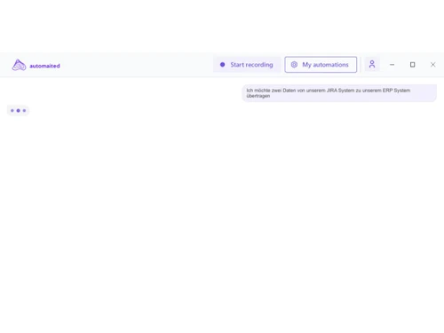
Task: Click the automaited brand name text
Action: [44, 66]
